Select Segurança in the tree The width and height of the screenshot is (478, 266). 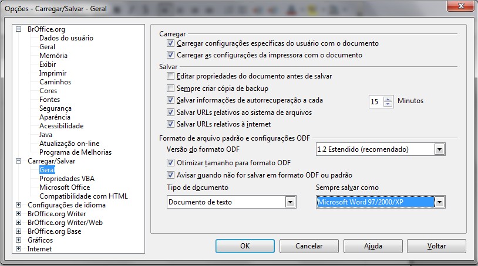(55, 108)
